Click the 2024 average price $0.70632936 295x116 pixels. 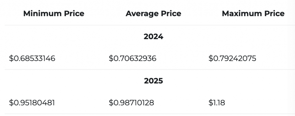133,59
